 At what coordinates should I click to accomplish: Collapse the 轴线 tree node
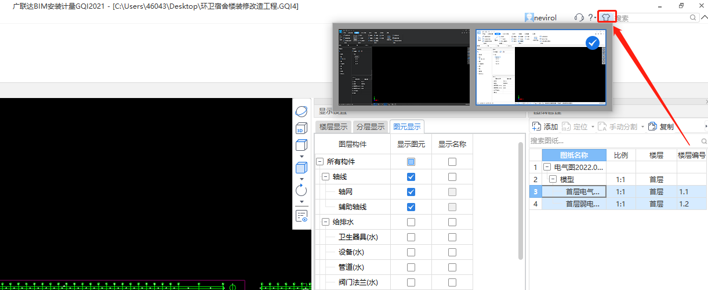pyautogui.click(x=325, y=176)
